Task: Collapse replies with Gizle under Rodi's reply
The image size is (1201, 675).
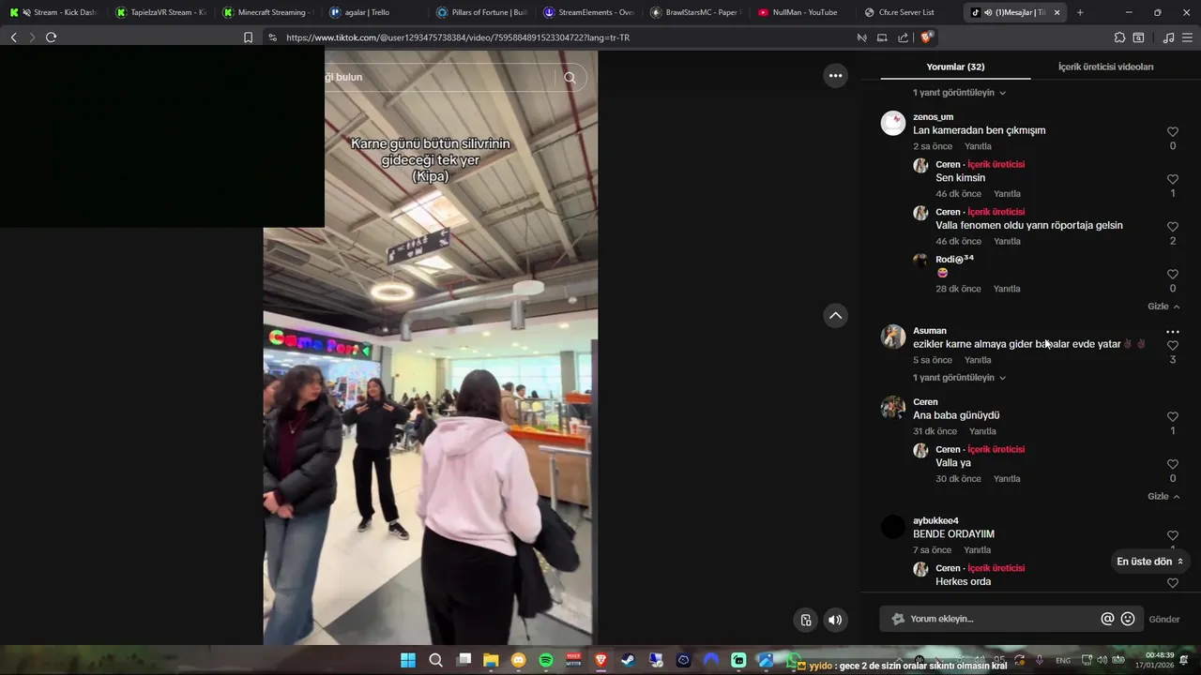Action: 1163,307
